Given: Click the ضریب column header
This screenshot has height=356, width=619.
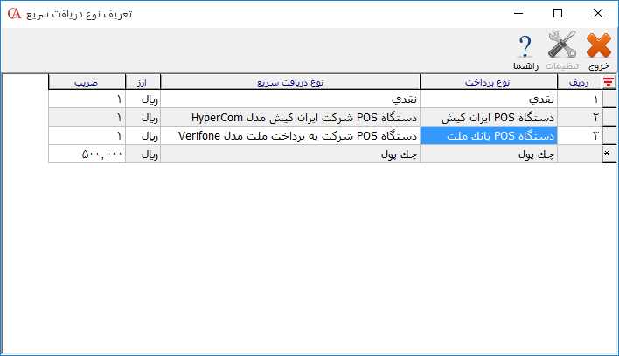Looking at the screenshot, I should point(87,81).
